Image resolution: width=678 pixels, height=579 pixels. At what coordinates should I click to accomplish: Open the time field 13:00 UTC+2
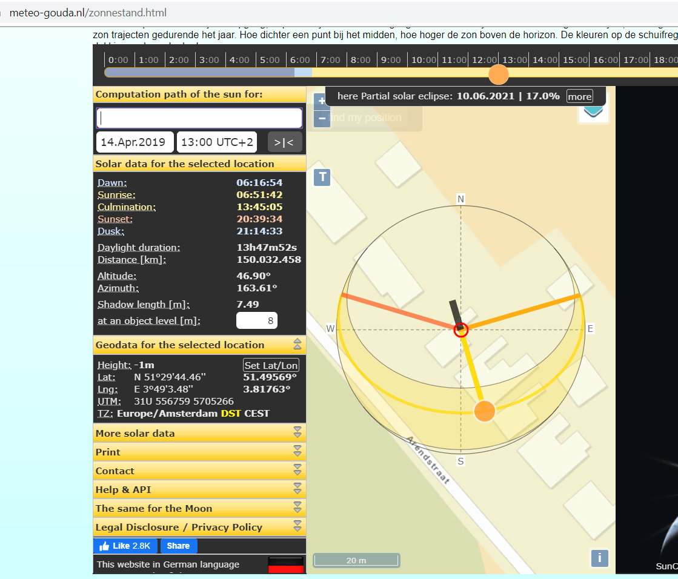[217, 142]
